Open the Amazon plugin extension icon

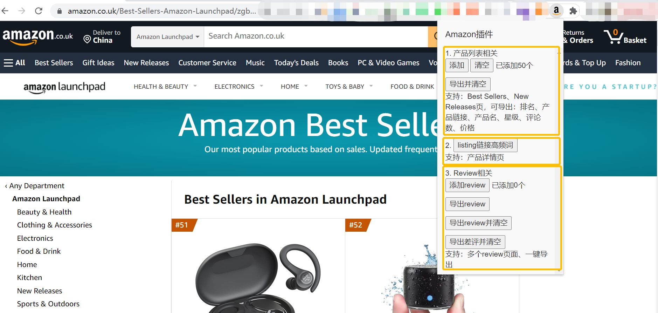[556, 11]
